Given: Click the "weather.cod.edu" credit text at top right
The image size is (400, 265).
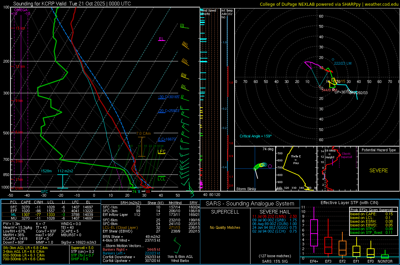Looking at the screenshot, I should tap(381, 4).
